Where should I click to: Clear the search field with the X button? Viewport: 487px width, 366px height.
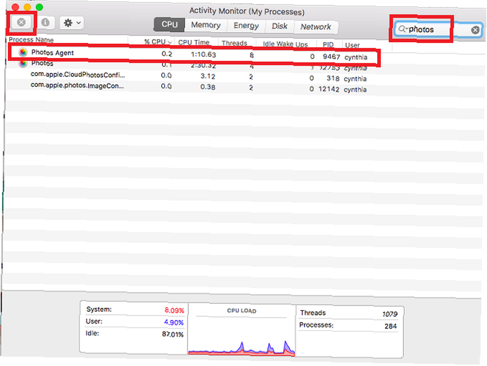tap(475, 30)
